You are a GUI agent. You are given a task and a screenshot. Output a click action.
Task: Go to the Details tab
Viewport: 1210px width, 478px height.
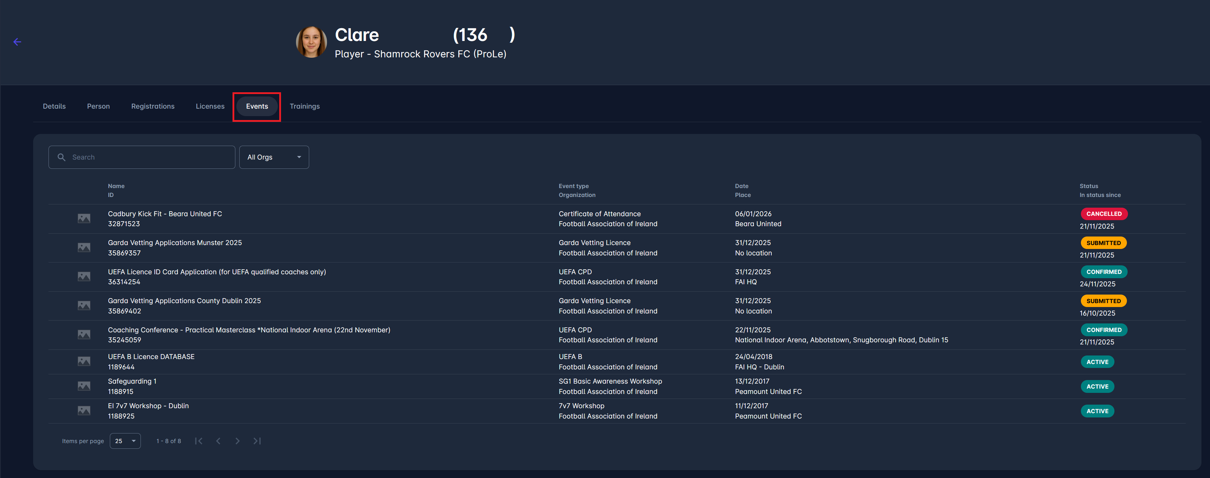pos(54,106)
